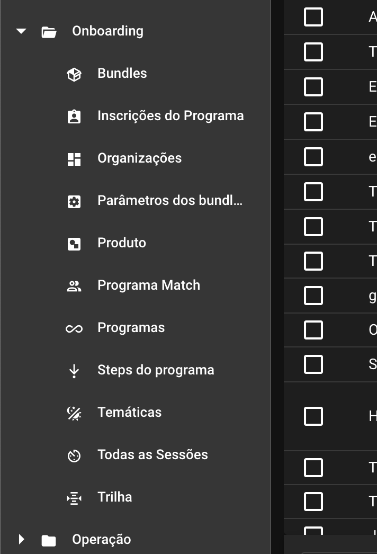The image size is (377, 554).
Task: Click the Todas as Sessões timer icon
Action: [x=74, y=456]
